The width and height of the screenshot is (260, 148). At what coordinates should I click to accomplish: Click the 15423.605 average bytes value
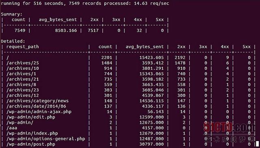click(x=152, y=58)
